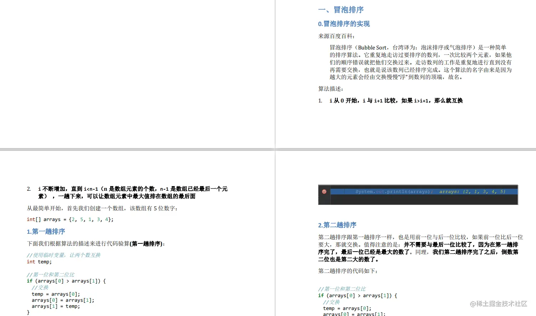Click the heading 1.第一趟排序
536x316 pixels.
click(x=46, y=232)
